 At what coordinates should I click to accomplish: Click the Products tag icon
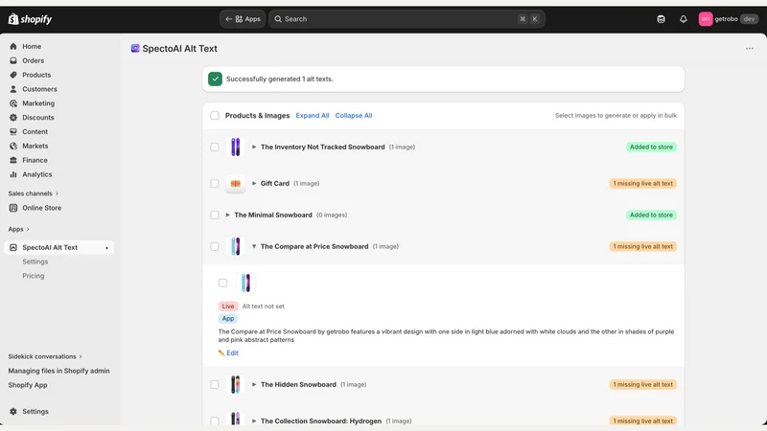click(x=13, y=75)
